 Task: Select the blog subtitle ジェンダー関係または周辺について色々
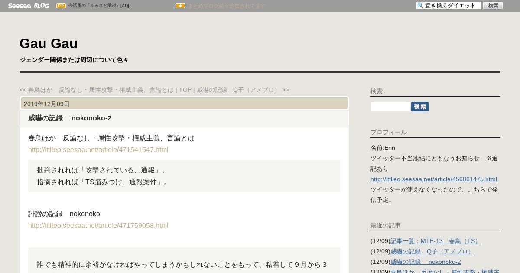pos(74,60)
